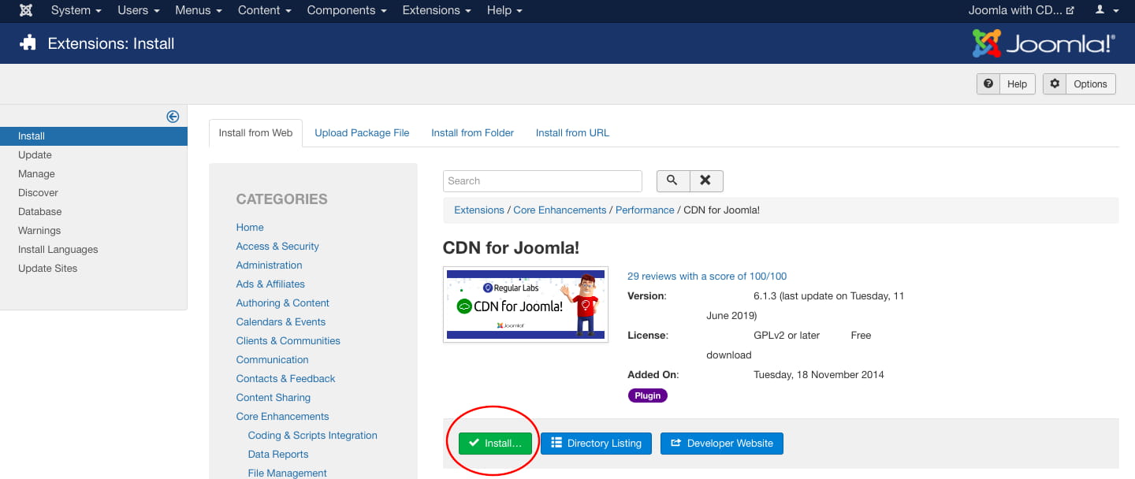The width and height of the screenshot is (1135, 479).
Task: Open the Users dropdown menu
Action: 139,10
